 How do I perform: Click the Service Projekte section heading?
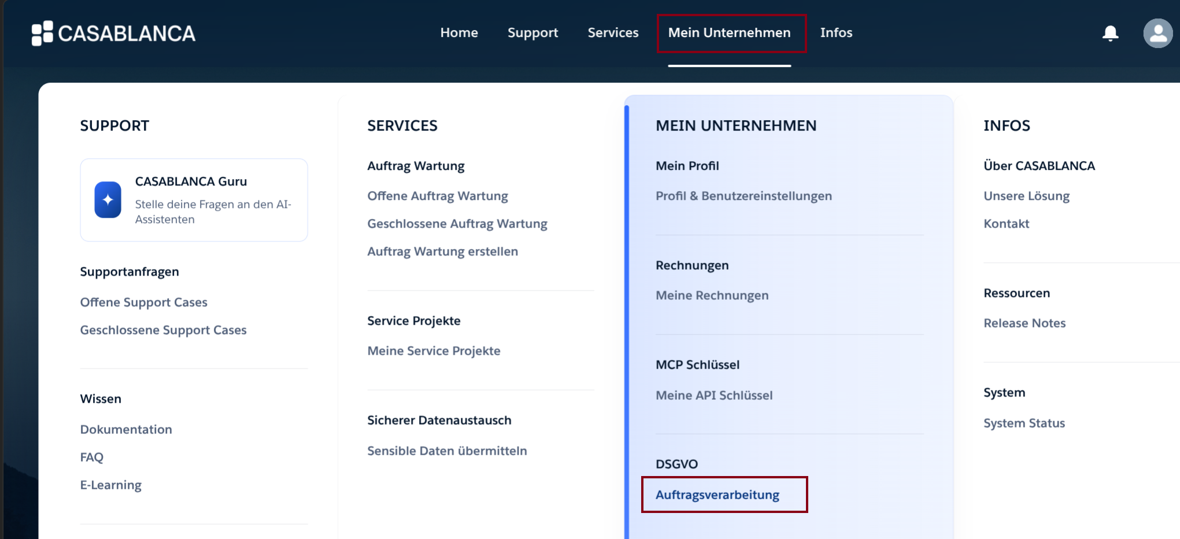pos(414,321)
